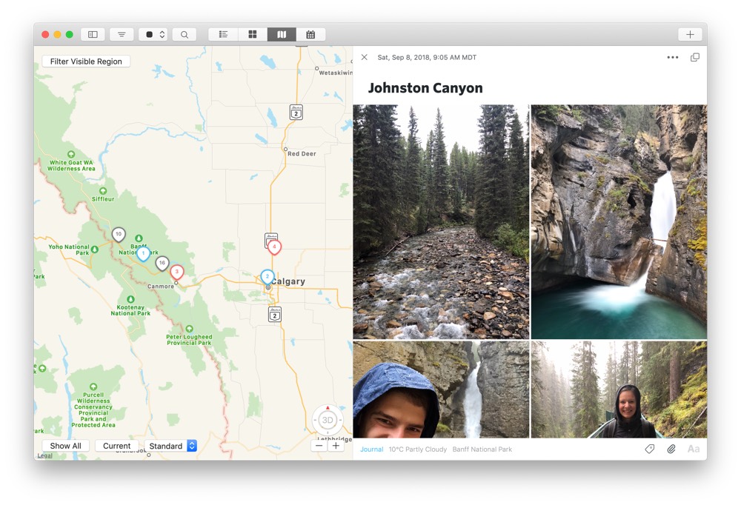Open the woman in forest photo
The width and height of the screenshot is (741, 505).
click(619, 389)
